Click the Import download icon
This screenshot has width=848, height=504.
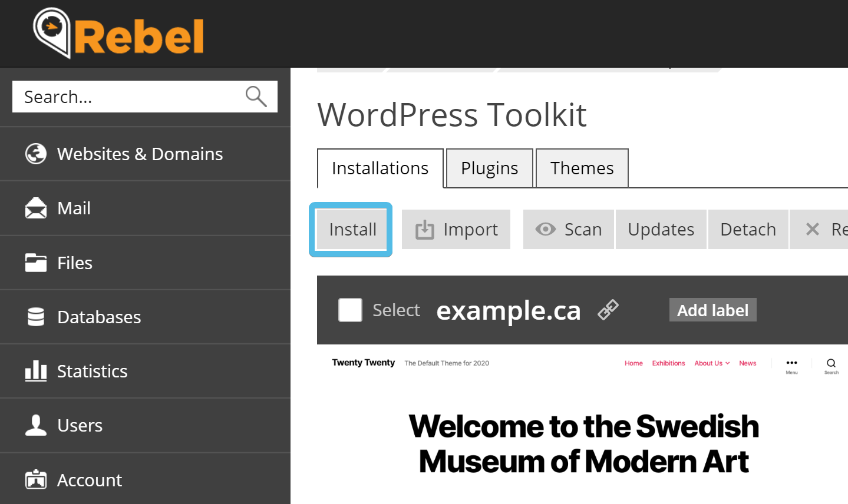[424, 230]
